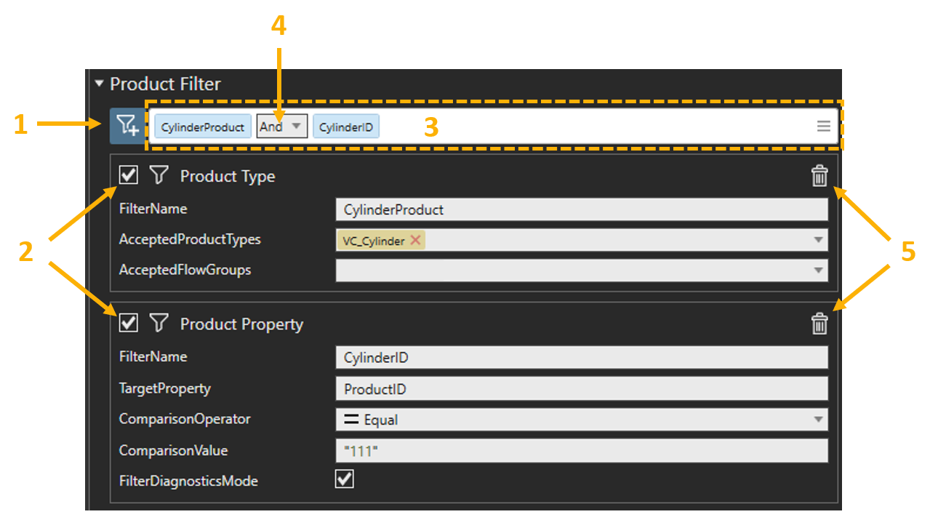The height and width of the screenshot is (525, 938).
Task: Click the funnel icon beside Product Type
Action: [x=159, y=175]
